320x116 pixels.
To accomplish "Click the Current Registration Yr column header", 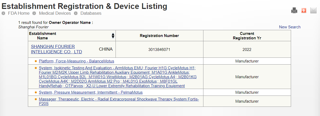I will pyautogui.click(x=247, y=36).
